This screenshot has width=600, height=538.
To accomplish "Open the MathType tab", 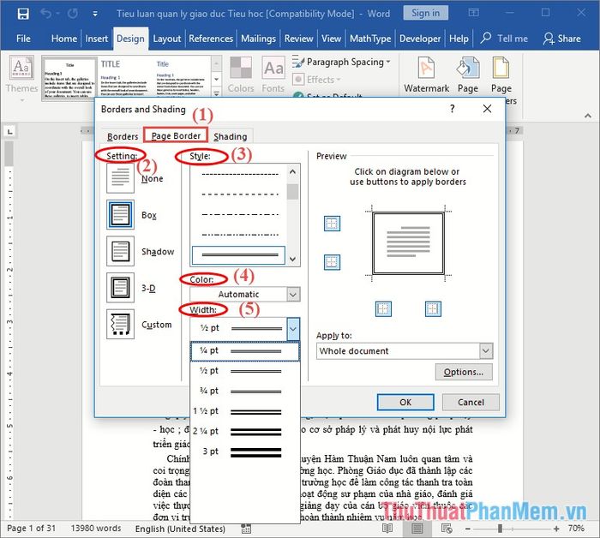I will [x=370, y=39].
